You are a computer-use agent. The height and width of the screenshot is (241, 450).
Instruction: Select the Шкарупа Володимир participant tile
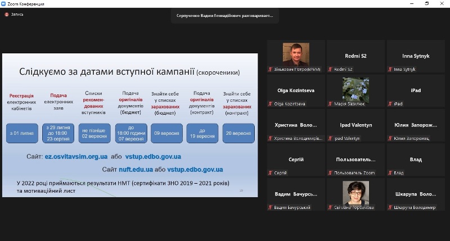416,194
